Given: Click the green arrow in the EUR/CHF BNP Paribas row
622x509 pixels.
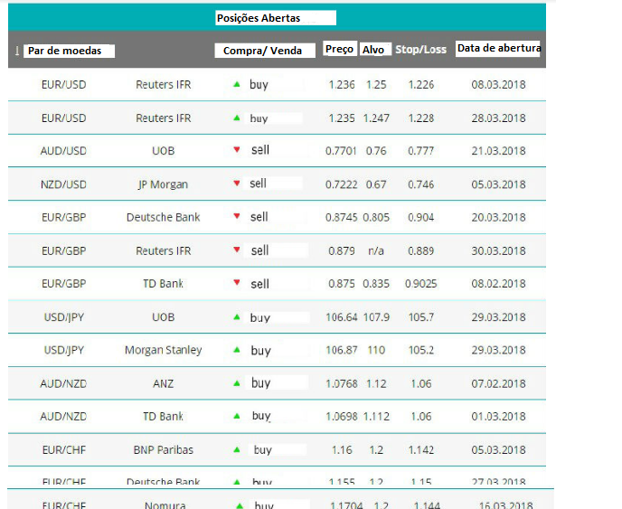Looking at the screenshot, I should (x=237, y=449).
